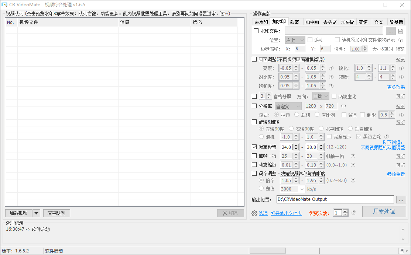The height and width of the screenshot is (255, 411).
Task: Click the gear icon beside 选项
Action: pyautogui.click(x=254, y=213)
